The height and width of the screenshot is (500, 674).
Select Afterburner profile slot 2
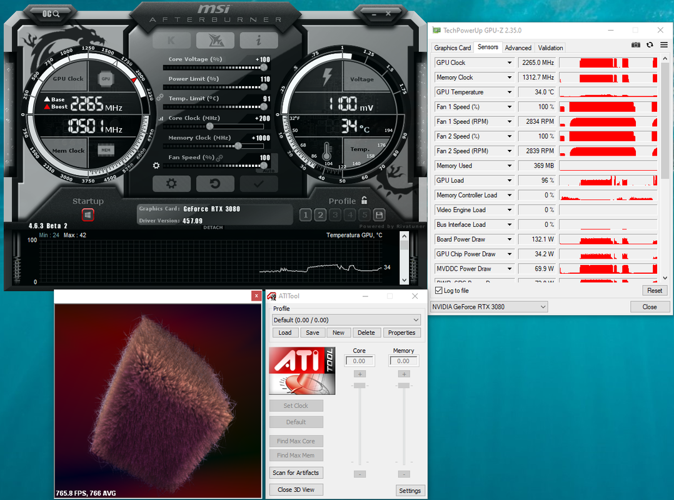320,215
